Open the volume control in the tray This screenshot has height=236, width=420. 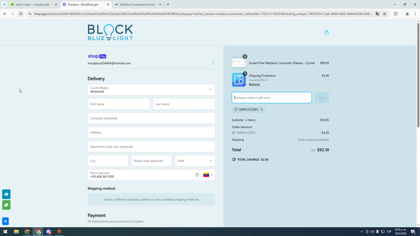[372, 232]
